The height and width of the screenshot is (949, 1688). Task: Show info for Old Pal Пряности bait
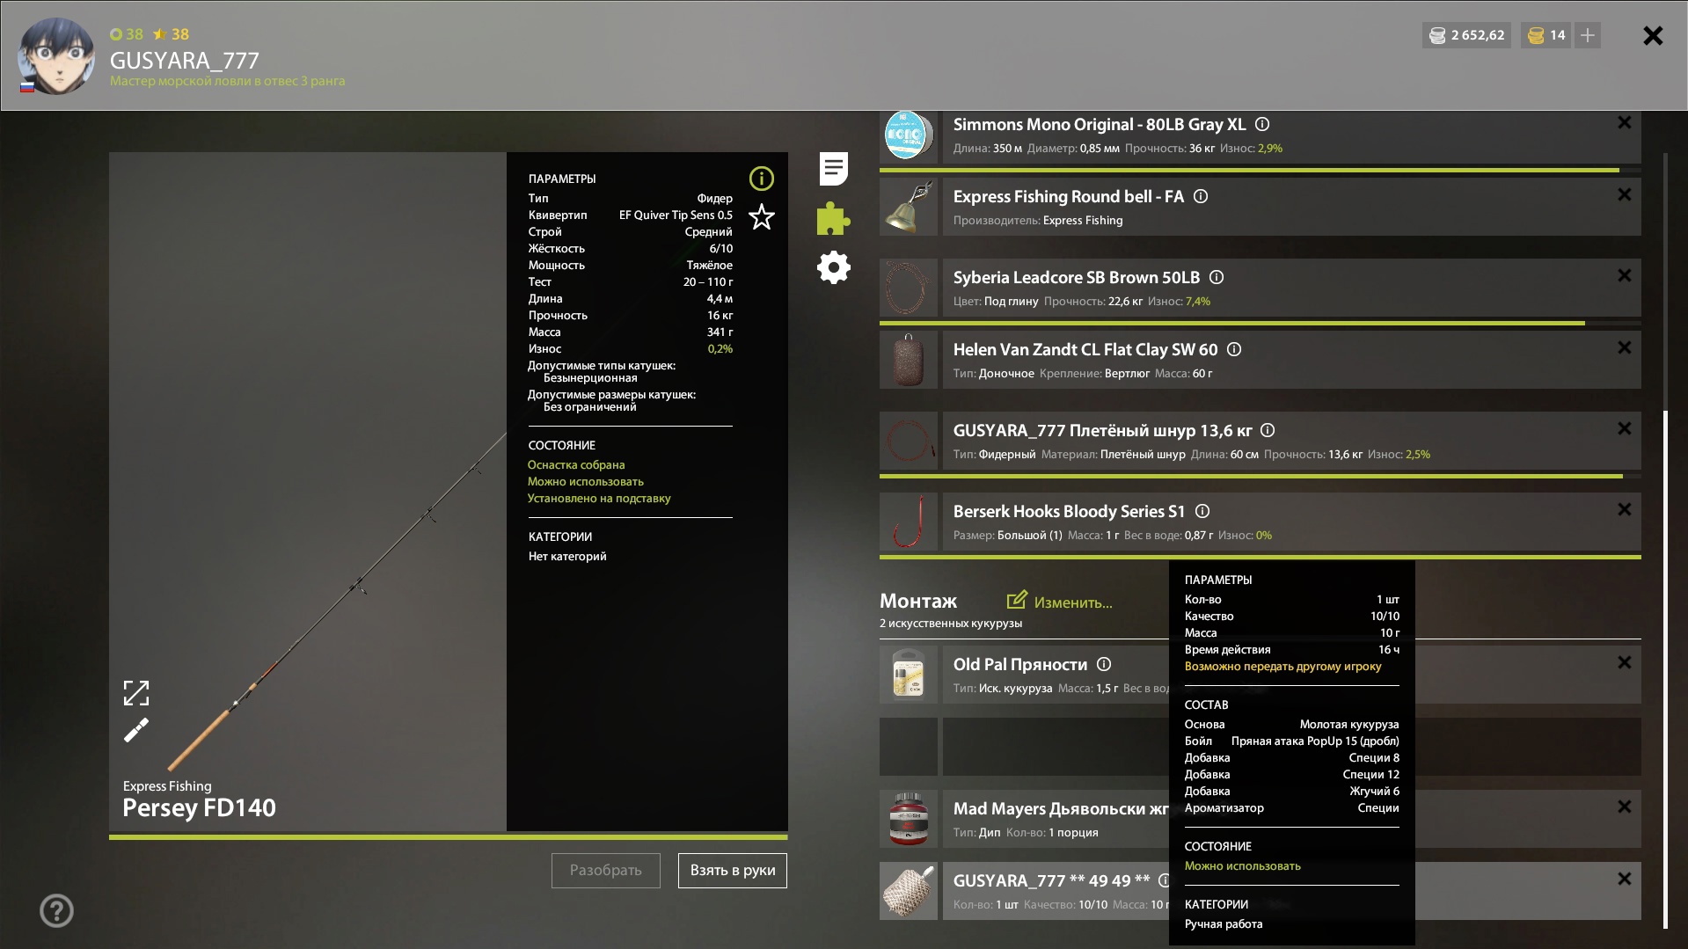(x=1104, y=665)
